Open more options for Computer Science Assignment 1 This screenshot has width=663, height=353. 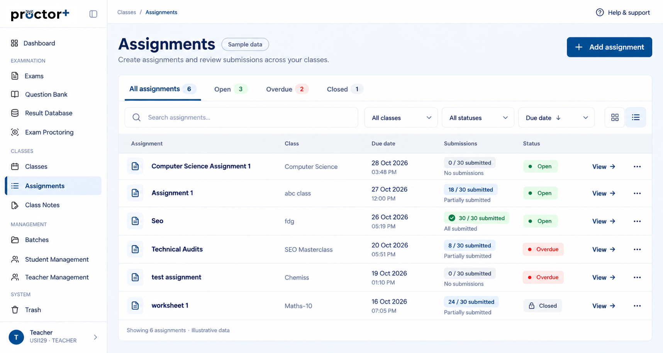pos(637,166)
